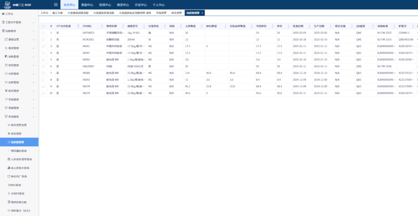Expand the 工程文件管理 sidebar menu
The height and width of the screenshot is (216, 418).
pos(33,22)
